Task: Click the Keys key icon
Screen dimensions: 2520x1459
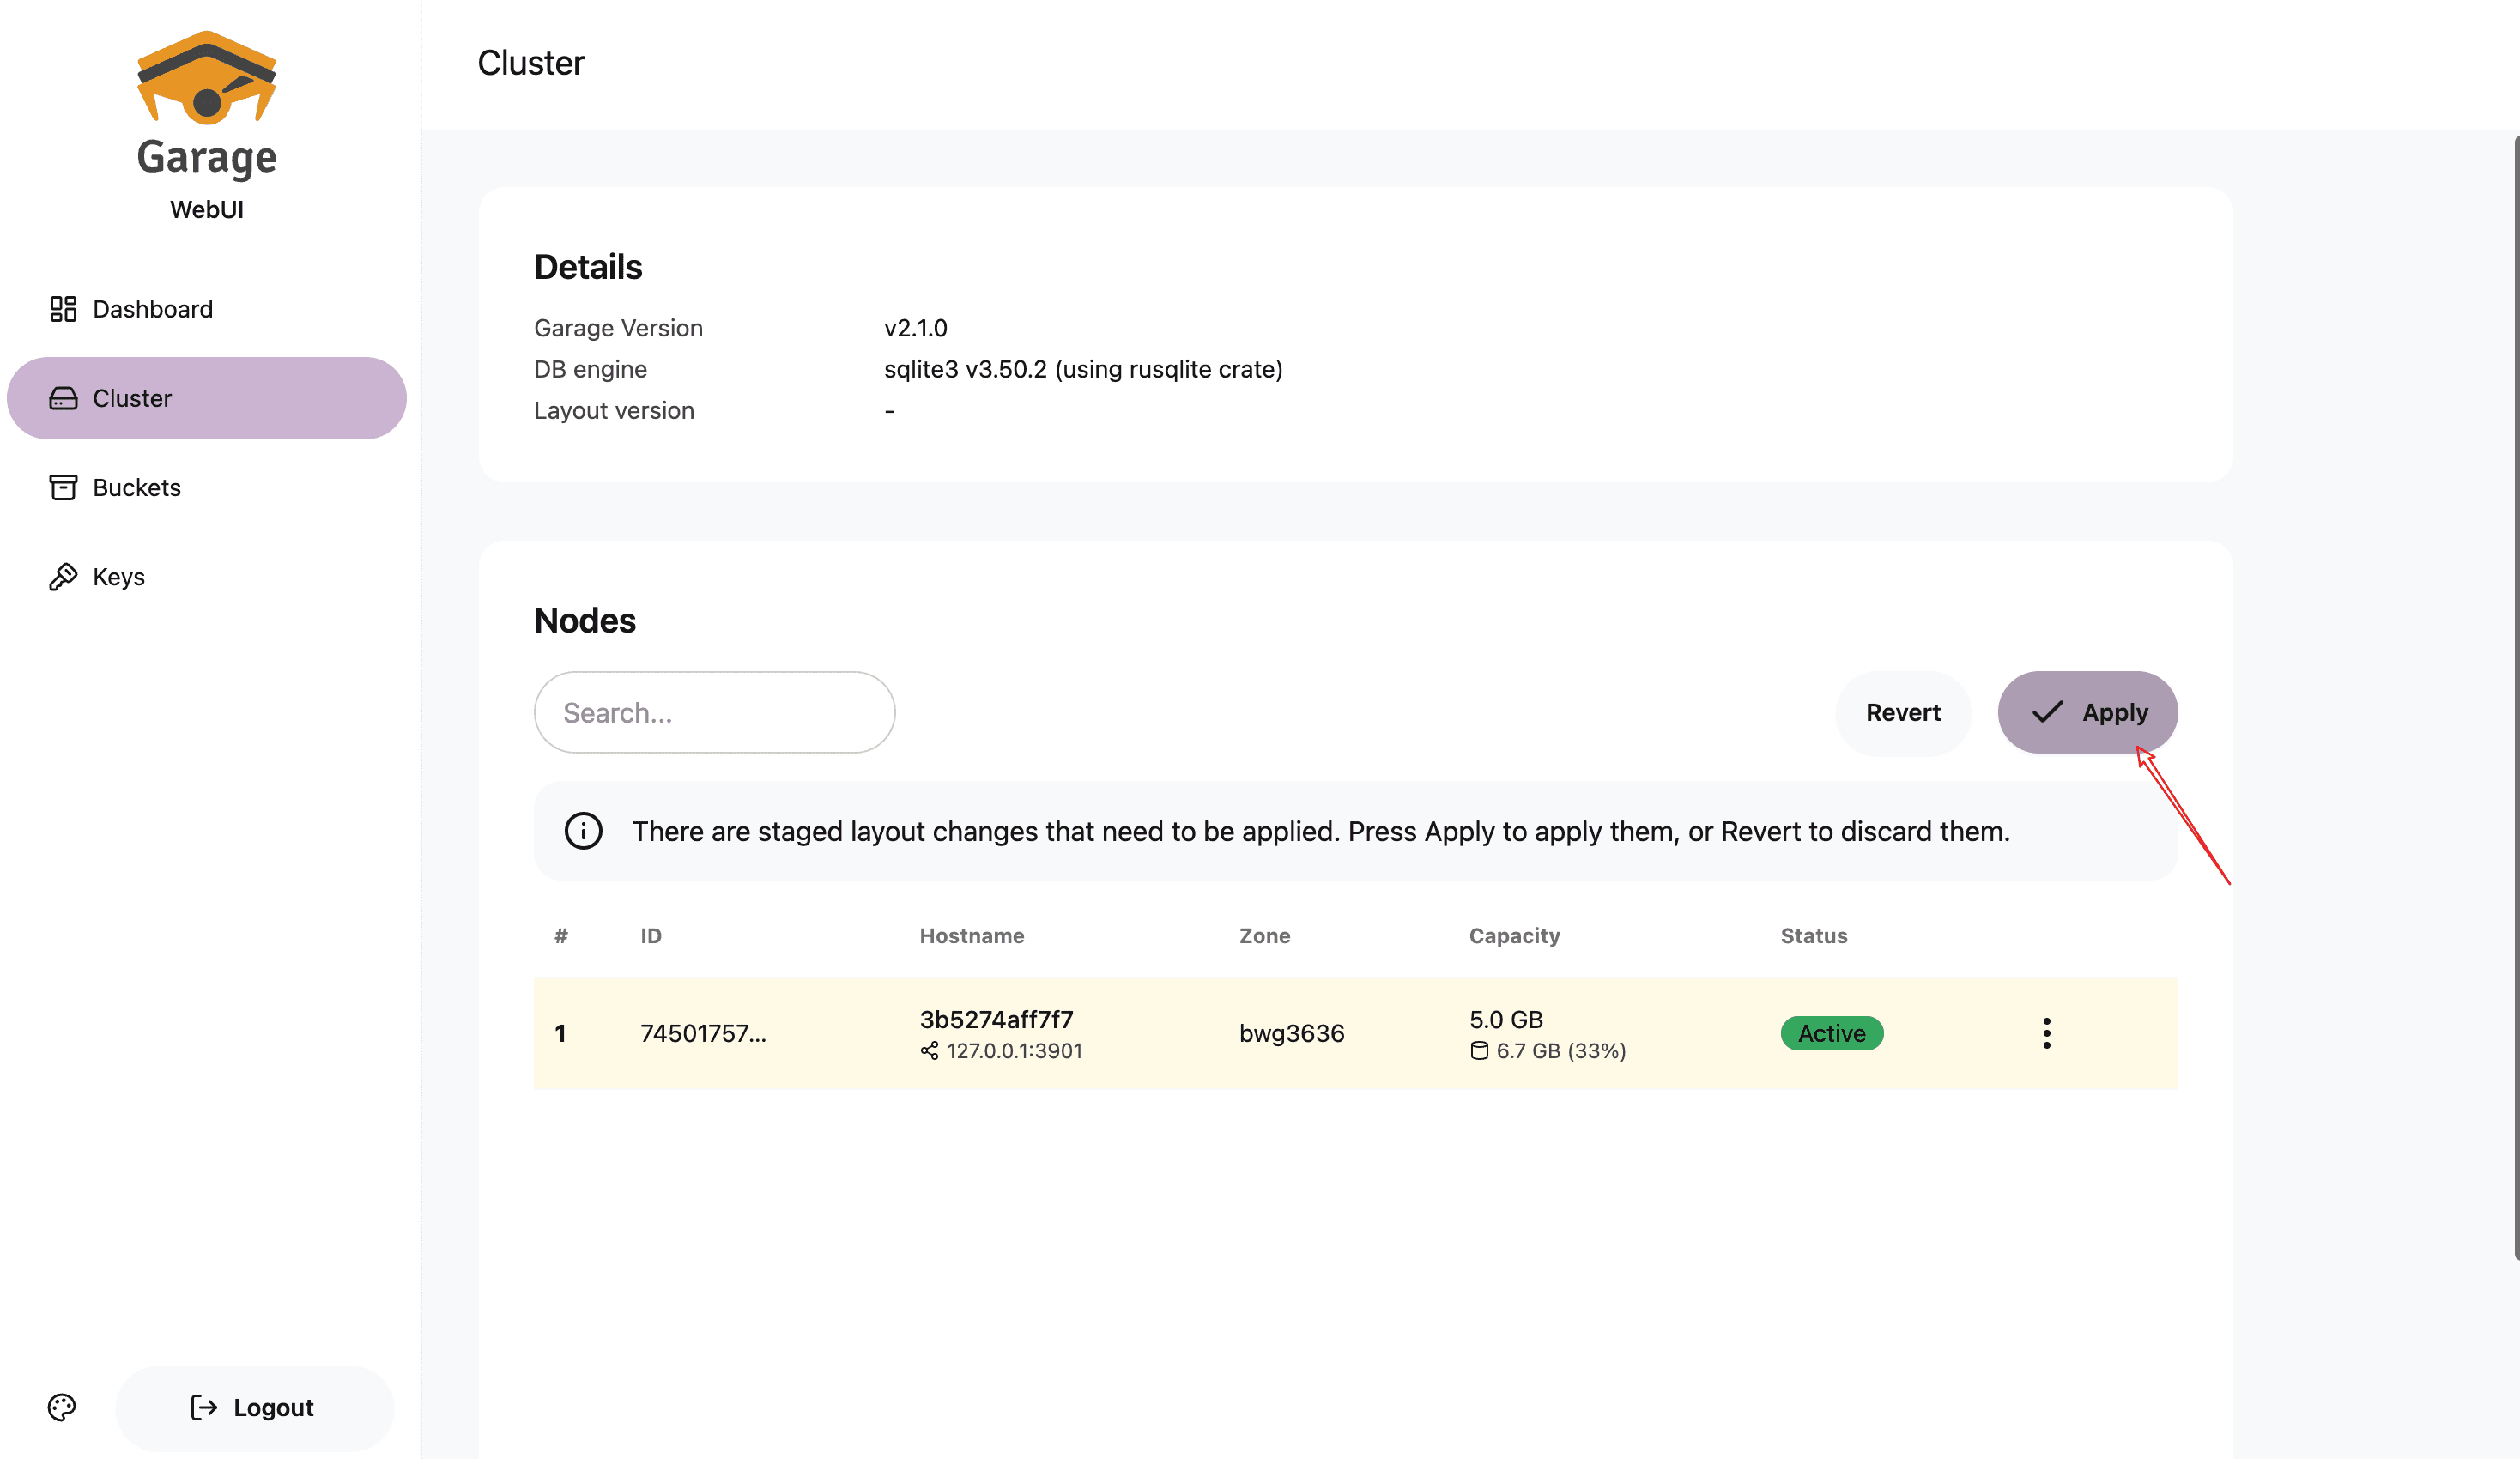Action: tap(63, 577)
